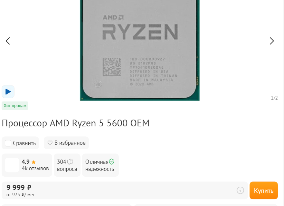Show the next product image

tap(272, 41)
